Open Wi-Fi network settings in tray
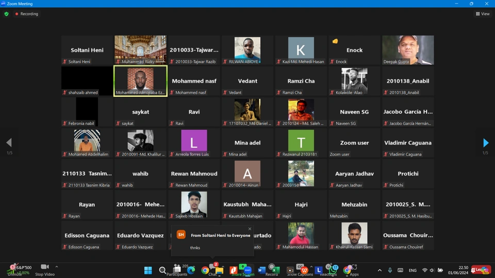The height and width of the screenshot is (278, 495). tap(424, 270)
